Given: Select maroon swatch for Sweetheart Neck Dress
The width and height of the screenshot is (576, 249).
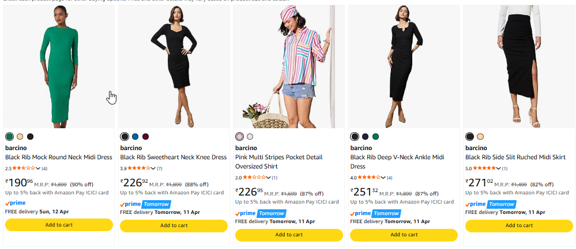Looking at the screenshot, I should (146, 137).
